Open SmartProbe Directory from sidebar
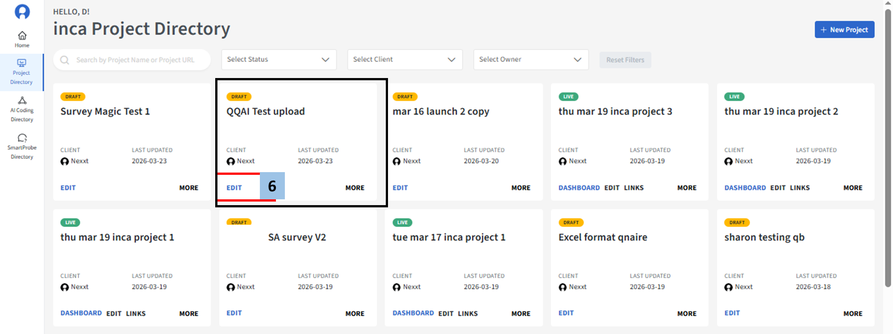Viewport: 893px width, 334px height. pos(22,147)
